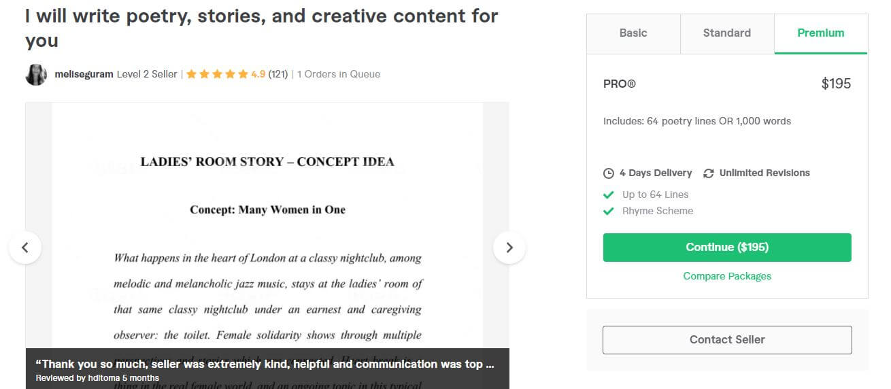891x389 pixels.
Task: Click Continue ($195) button
Action: [x=727, y=248]
